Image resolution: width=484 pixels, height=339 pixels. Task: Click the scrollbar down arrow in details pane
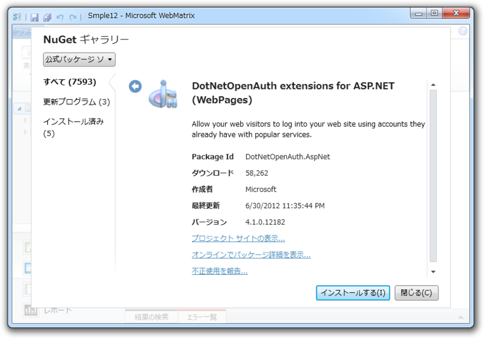pyautogui.click(x=433, y=272)
